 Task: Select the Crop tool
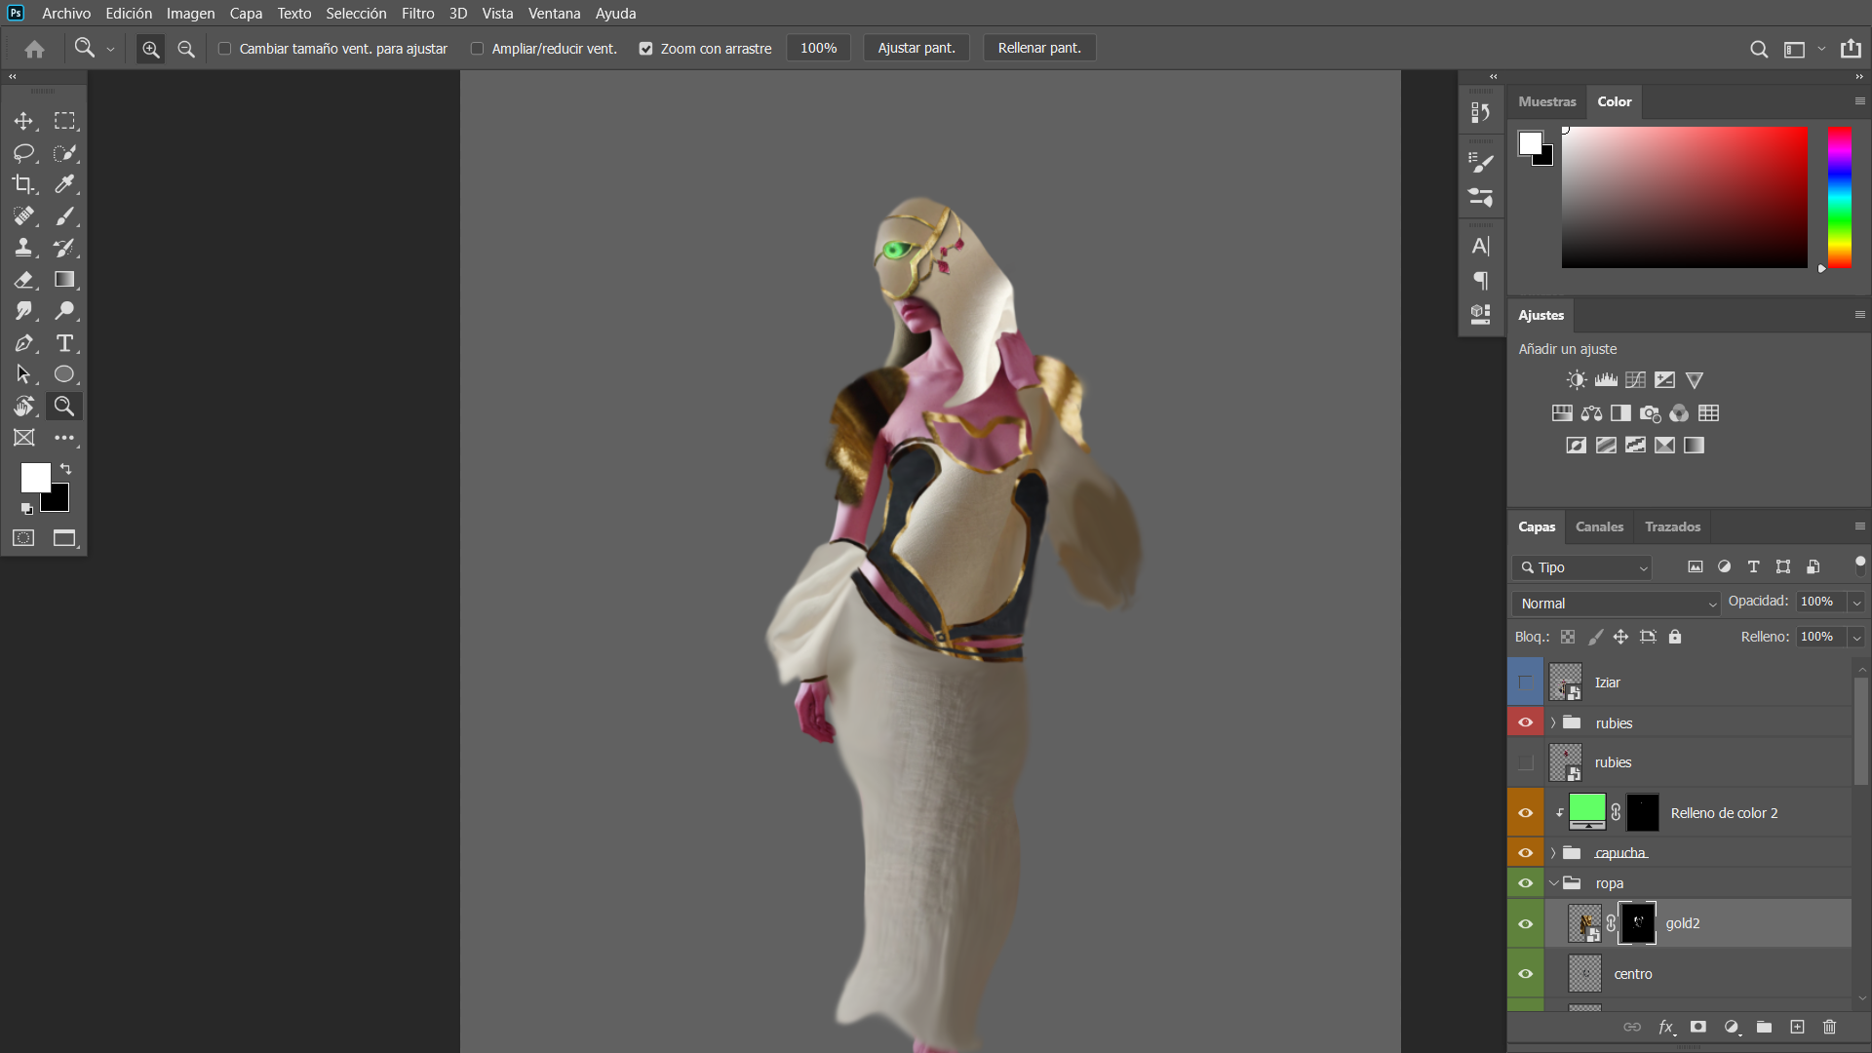coord(23,184)
